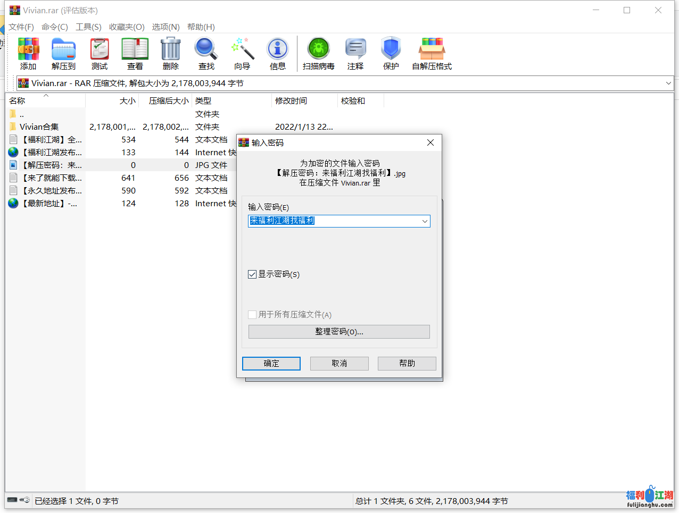Uncheck the 显示密码 checkbox
Screen dimensions: 679x513
(252, 274)
